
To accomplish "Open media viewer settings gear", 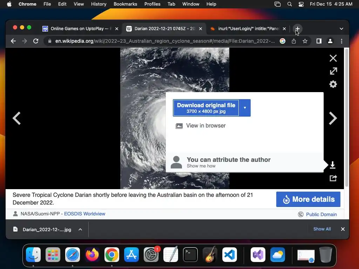I will click(333, 84).
